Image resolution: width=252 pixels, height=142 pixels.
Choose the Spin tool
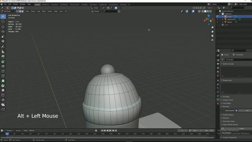(x=3, y=86)
